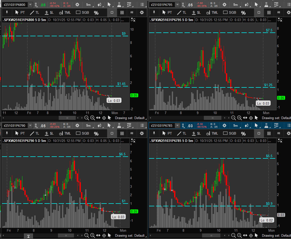Open the 5m timeframe dropdown in P6785 chart
This screenshot has height=239, width=291.
tap(236, 125)
